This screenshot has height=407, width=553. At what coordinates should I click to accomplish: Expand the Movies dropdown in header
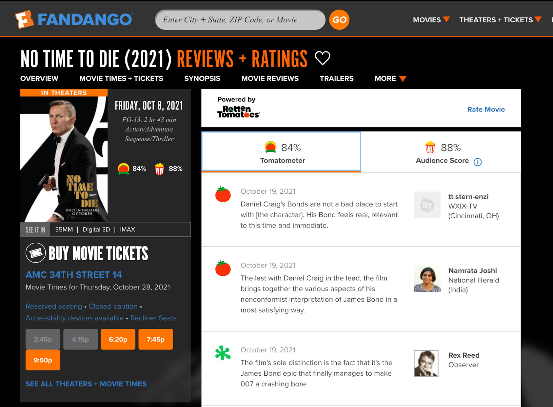[431, 20]
